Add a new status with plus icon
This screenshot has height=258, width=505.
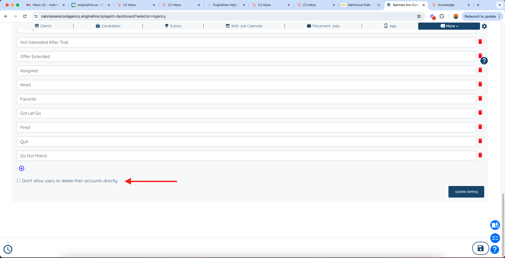[22, 168]
